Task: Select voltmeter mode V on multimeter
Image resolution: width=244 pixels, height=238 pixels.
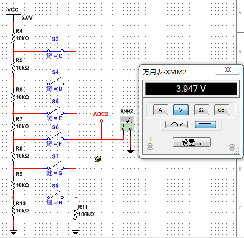Action: click(181, 110)
